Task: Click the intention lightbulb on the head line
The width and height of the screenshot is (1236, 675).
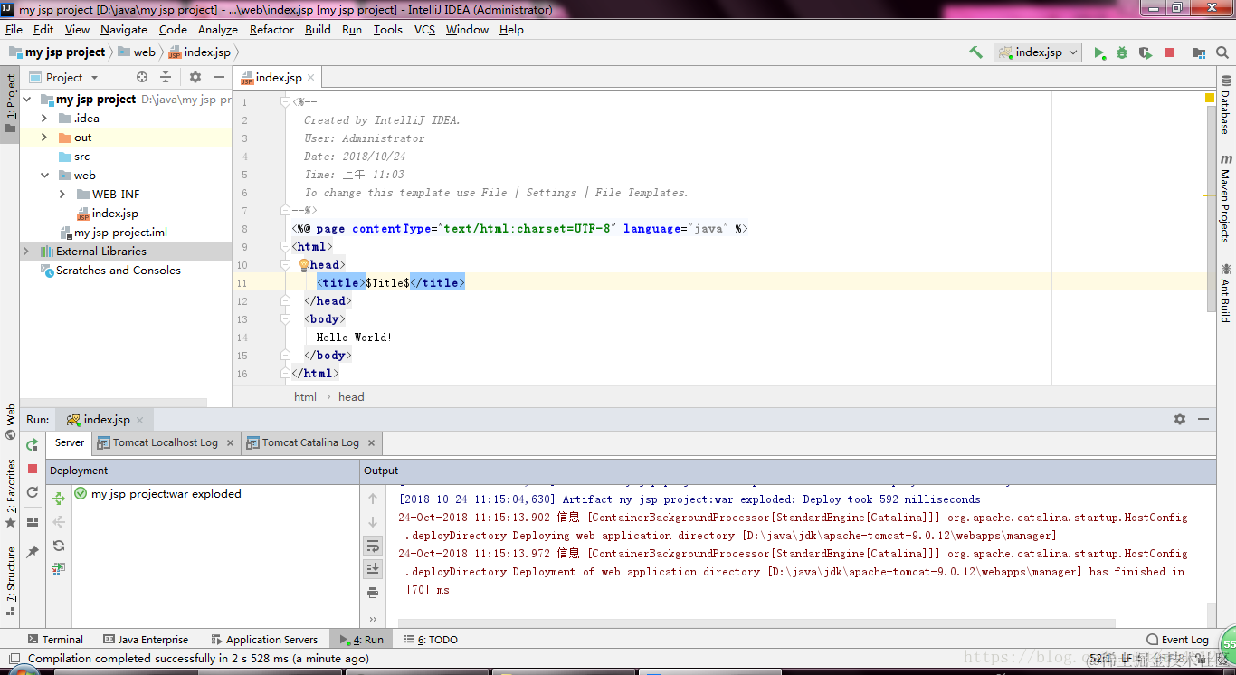Action: 304,265
